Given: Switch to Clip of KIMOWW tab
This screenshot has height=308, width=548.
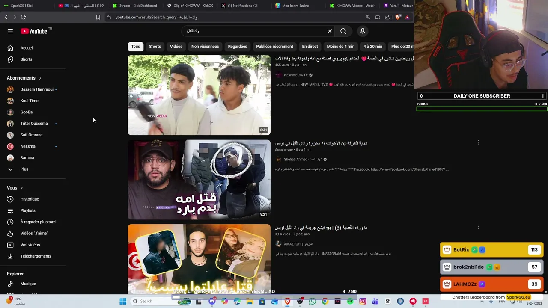Looking at the screenshot, I should tap(190, 6).
